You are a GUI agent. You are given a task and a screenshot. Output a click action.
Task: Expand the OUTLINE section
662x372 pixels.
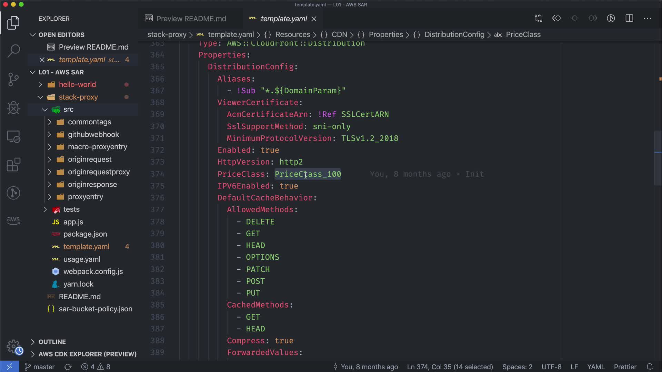(x=52, y=342)
